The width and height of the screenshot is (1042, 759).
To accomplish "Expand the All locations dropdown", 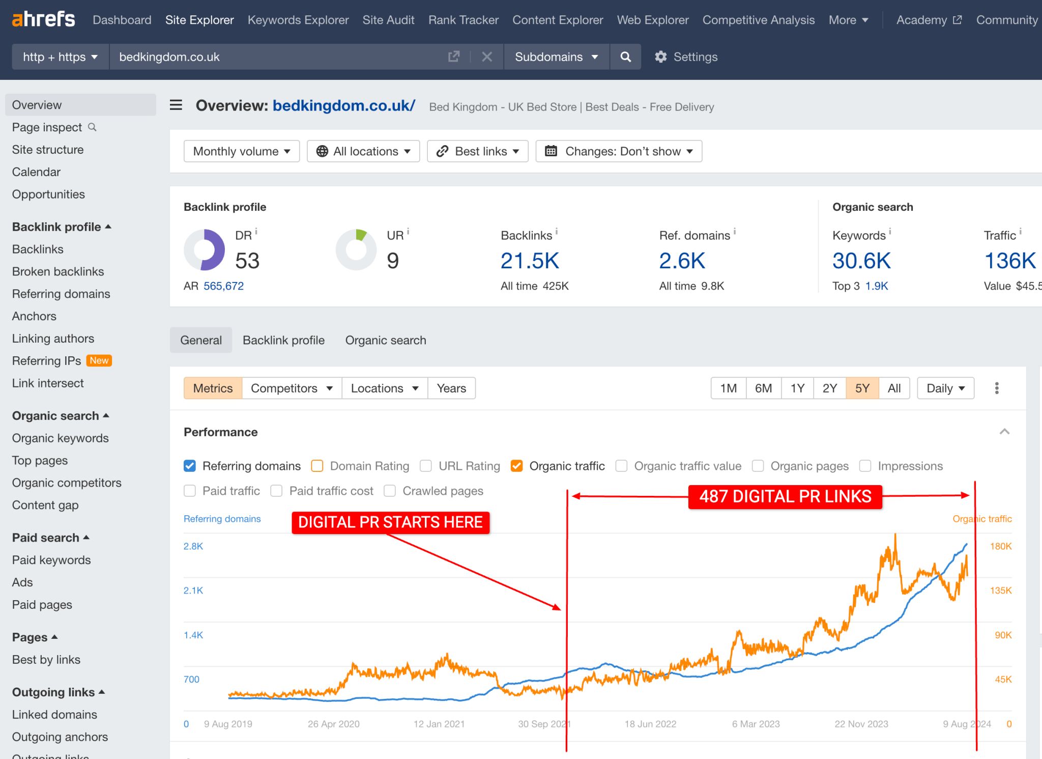I will click(363, 151).
